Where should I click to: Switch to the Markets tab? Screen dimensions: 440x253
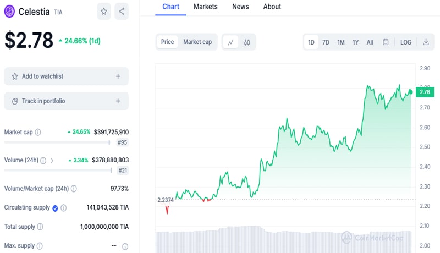(205, 7)
